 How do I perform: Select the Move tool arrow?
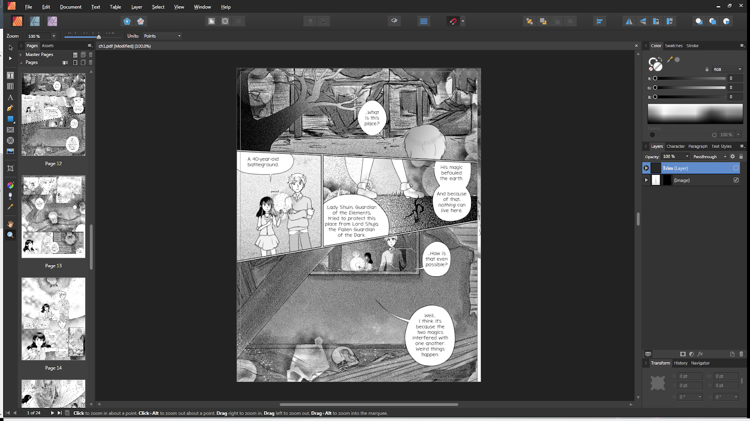(10, 47)
